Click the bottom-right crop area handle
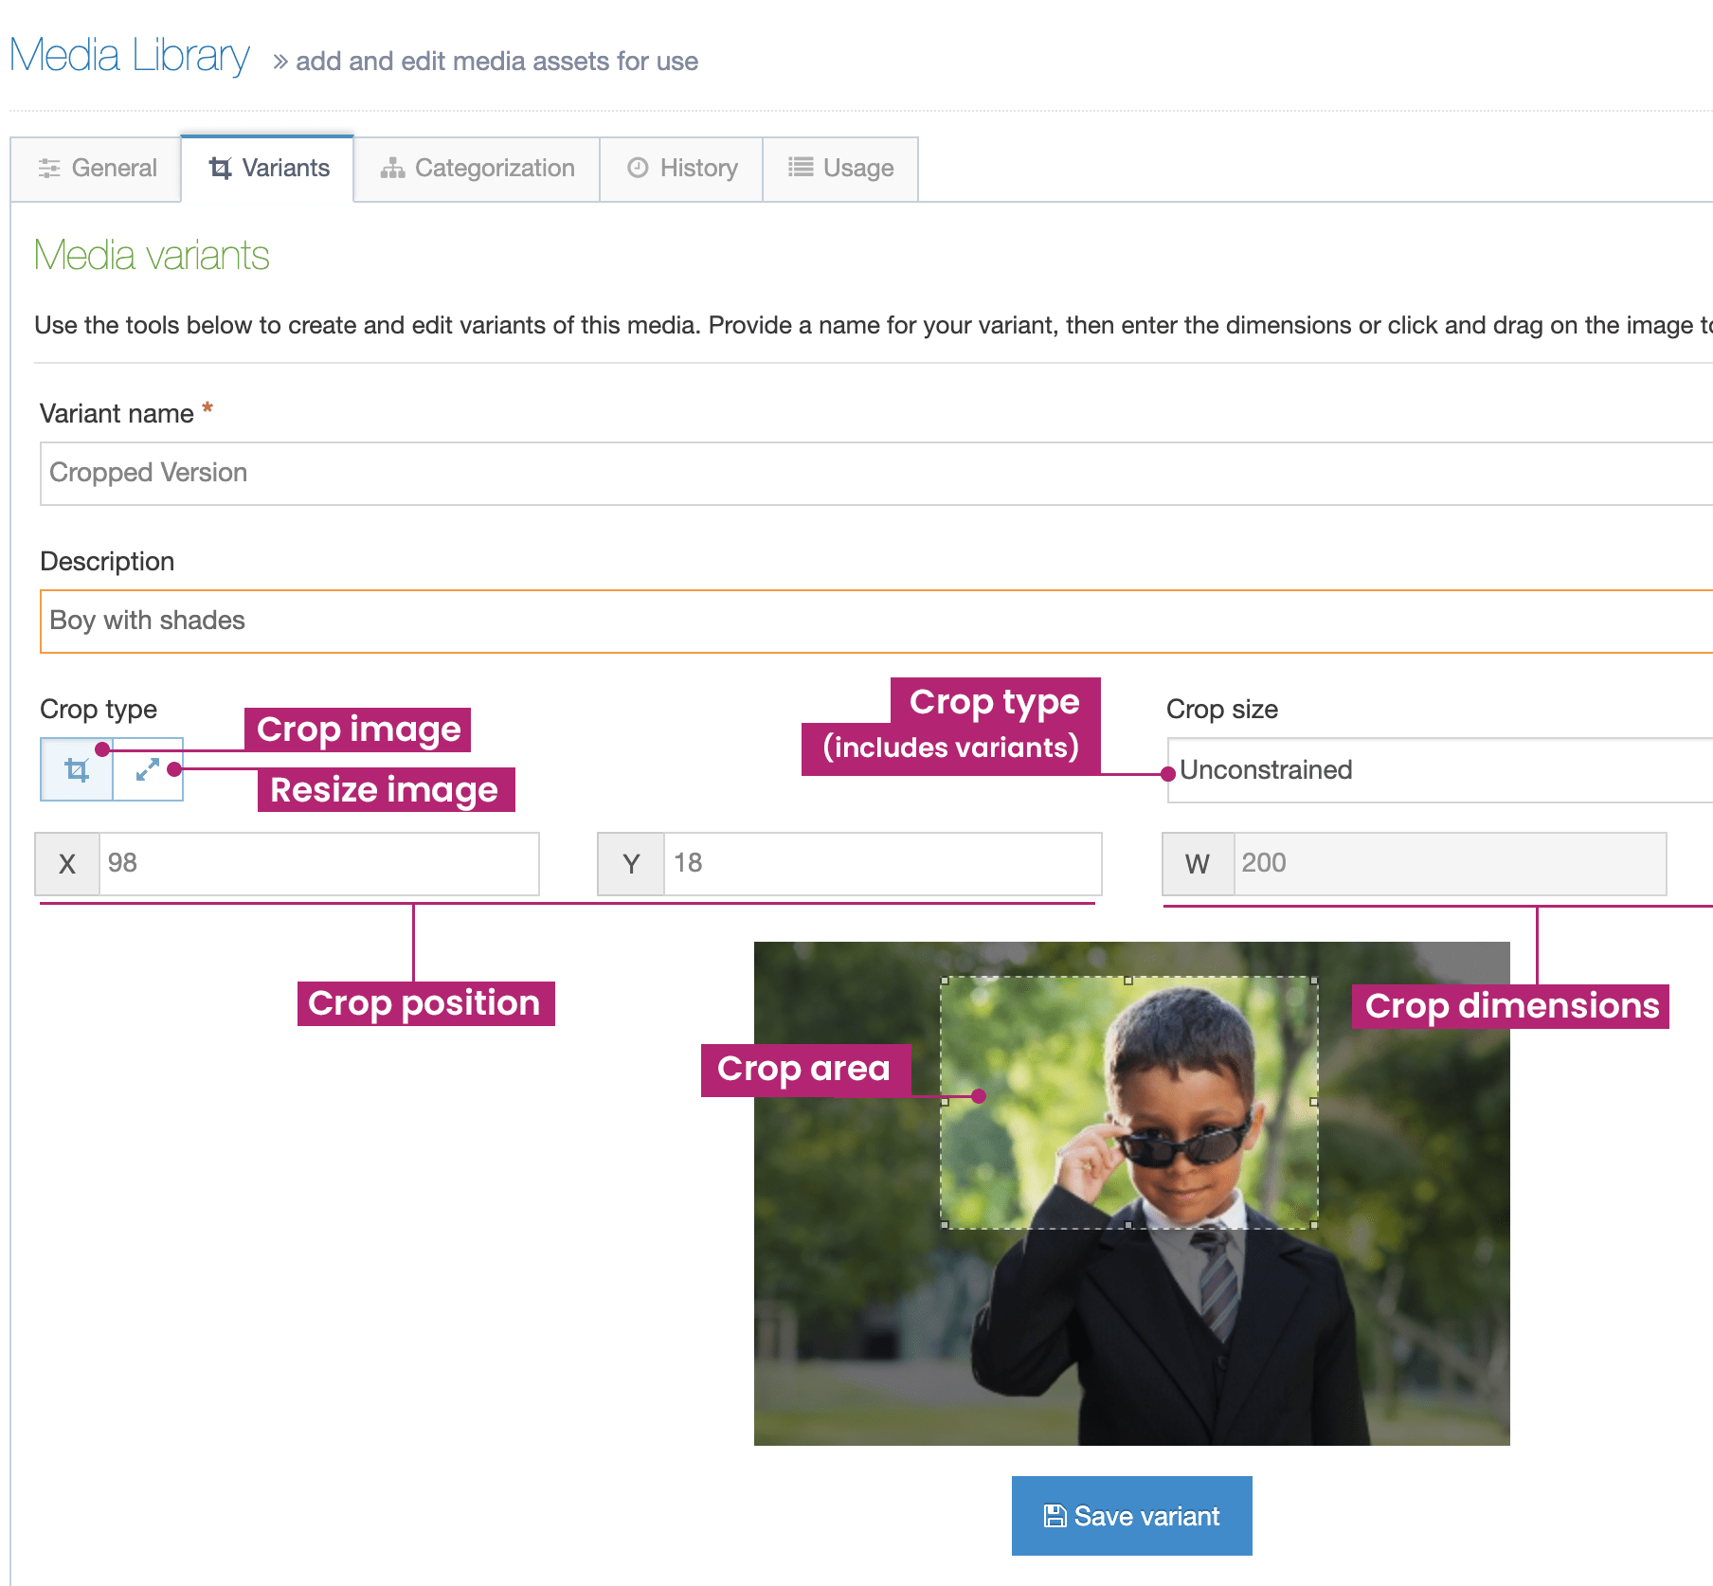This screenshot has height=1586, width=1713. pos(1314,1225)
